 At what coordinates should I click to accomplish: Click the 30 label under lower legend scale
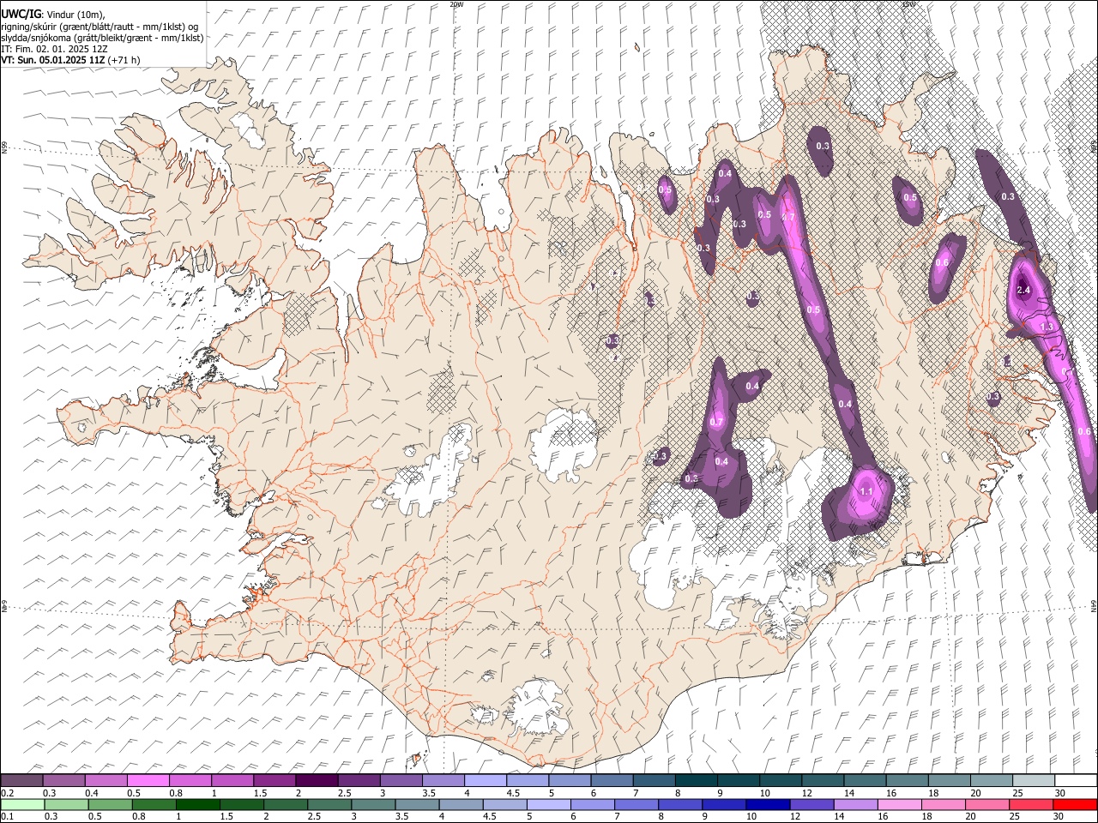(x=1059, y=817)
